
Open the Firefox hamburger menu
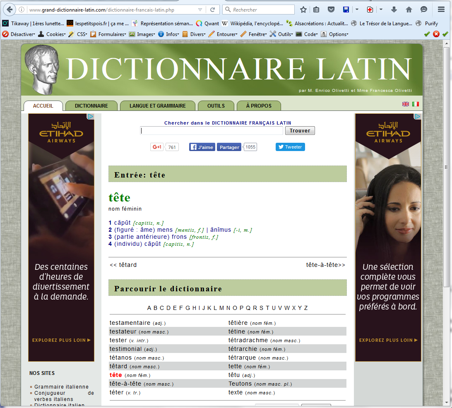point(441,10)
